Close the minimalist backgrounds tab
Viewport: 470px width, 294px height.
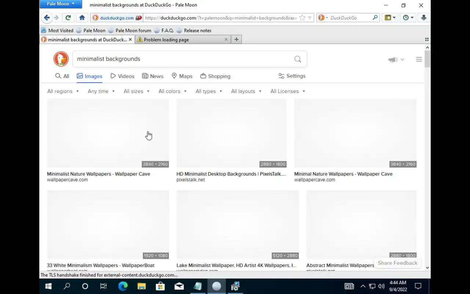tap(130, 39)
